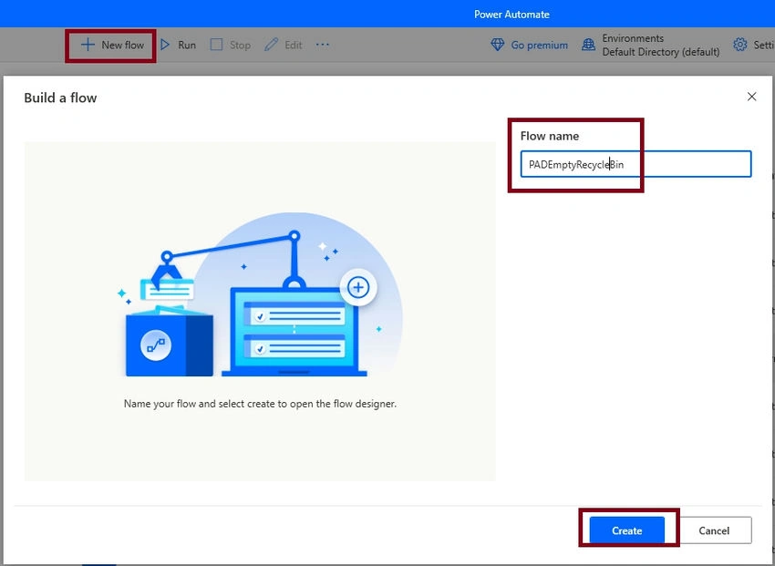Click the Run toolbar button
This screenshot has height=566, width=775.
[x=178, y=45]
